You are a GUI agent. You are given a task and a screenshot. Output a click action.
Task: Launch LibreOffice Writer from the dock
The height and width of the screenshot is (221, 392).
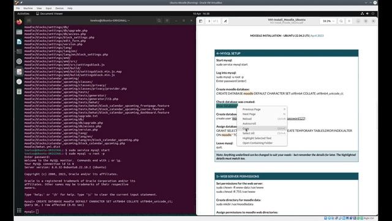(19, 42)
